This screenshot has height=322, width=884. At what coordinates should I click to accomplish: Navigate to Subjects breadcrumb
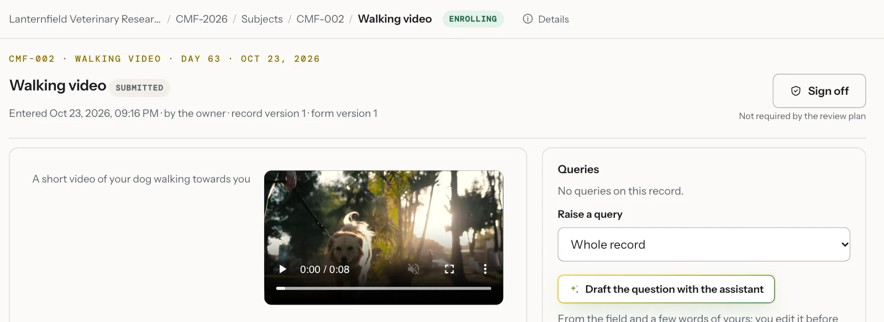click(x=262, y=19)
